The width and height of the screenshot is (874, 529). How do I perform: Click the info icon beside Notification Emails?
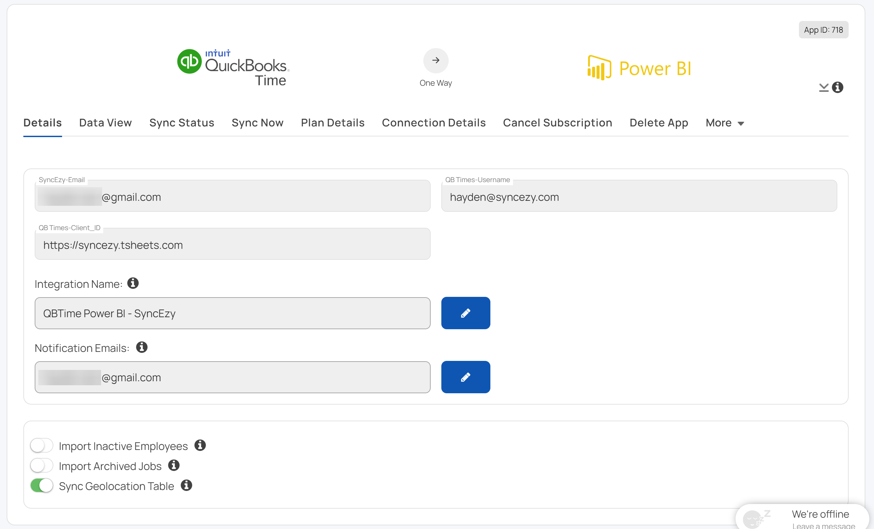click(141, 347)
